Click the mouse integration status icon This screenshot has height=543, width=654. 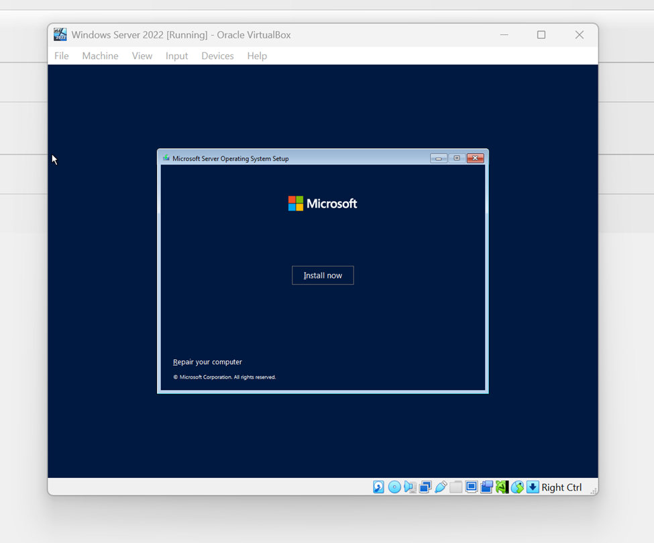point(517,487)
